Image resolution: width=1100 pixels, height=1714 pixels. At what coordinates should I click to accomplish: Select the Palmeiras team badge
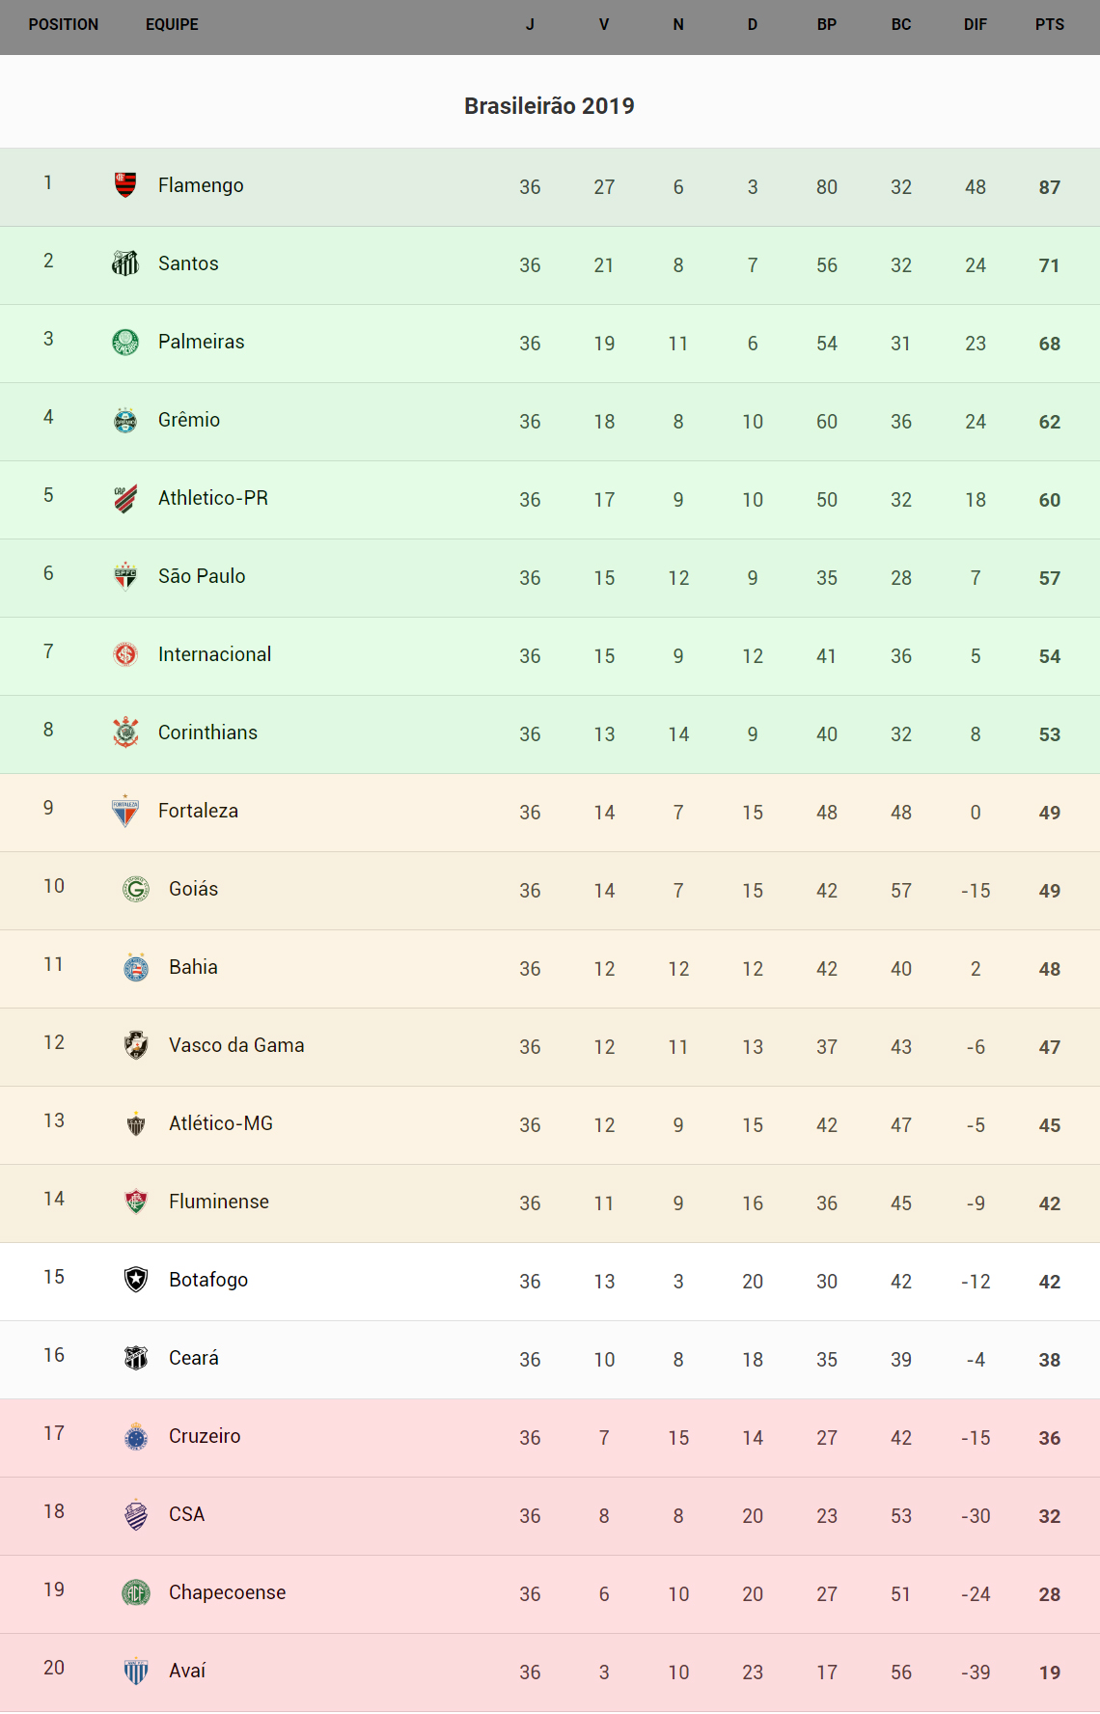(125, 342)
